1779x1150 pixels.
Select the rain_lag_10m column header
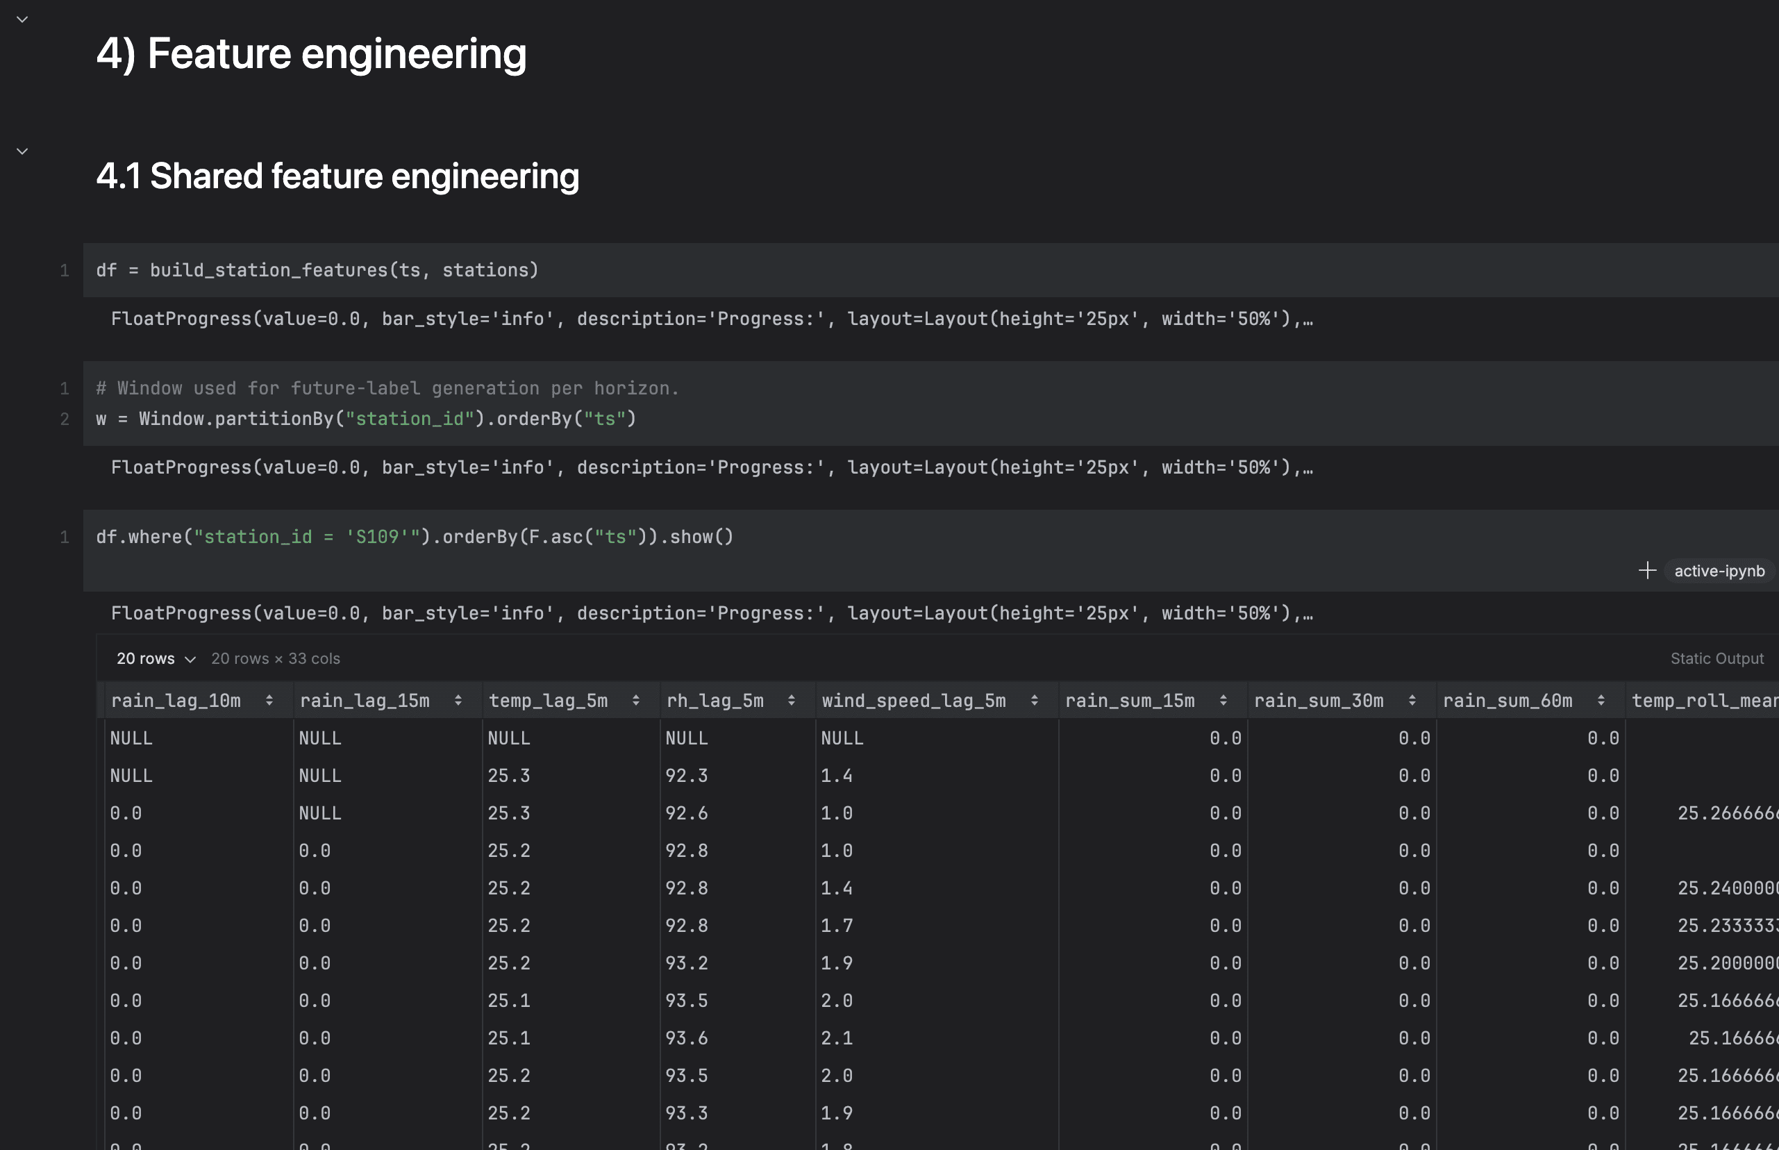[176, 700]
